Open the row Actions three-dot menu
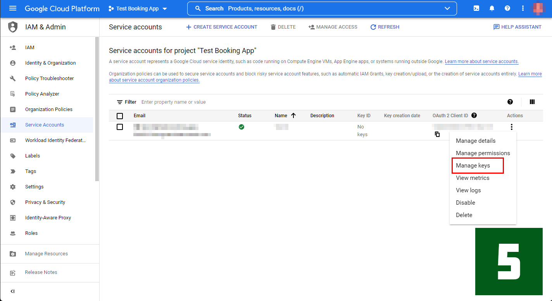This screenshot has width=552, height=301. 512,127
